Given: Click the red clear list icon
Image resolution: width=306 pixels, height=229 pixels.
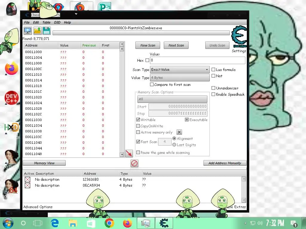Looking at the screenshot, I should pos(134,163).
